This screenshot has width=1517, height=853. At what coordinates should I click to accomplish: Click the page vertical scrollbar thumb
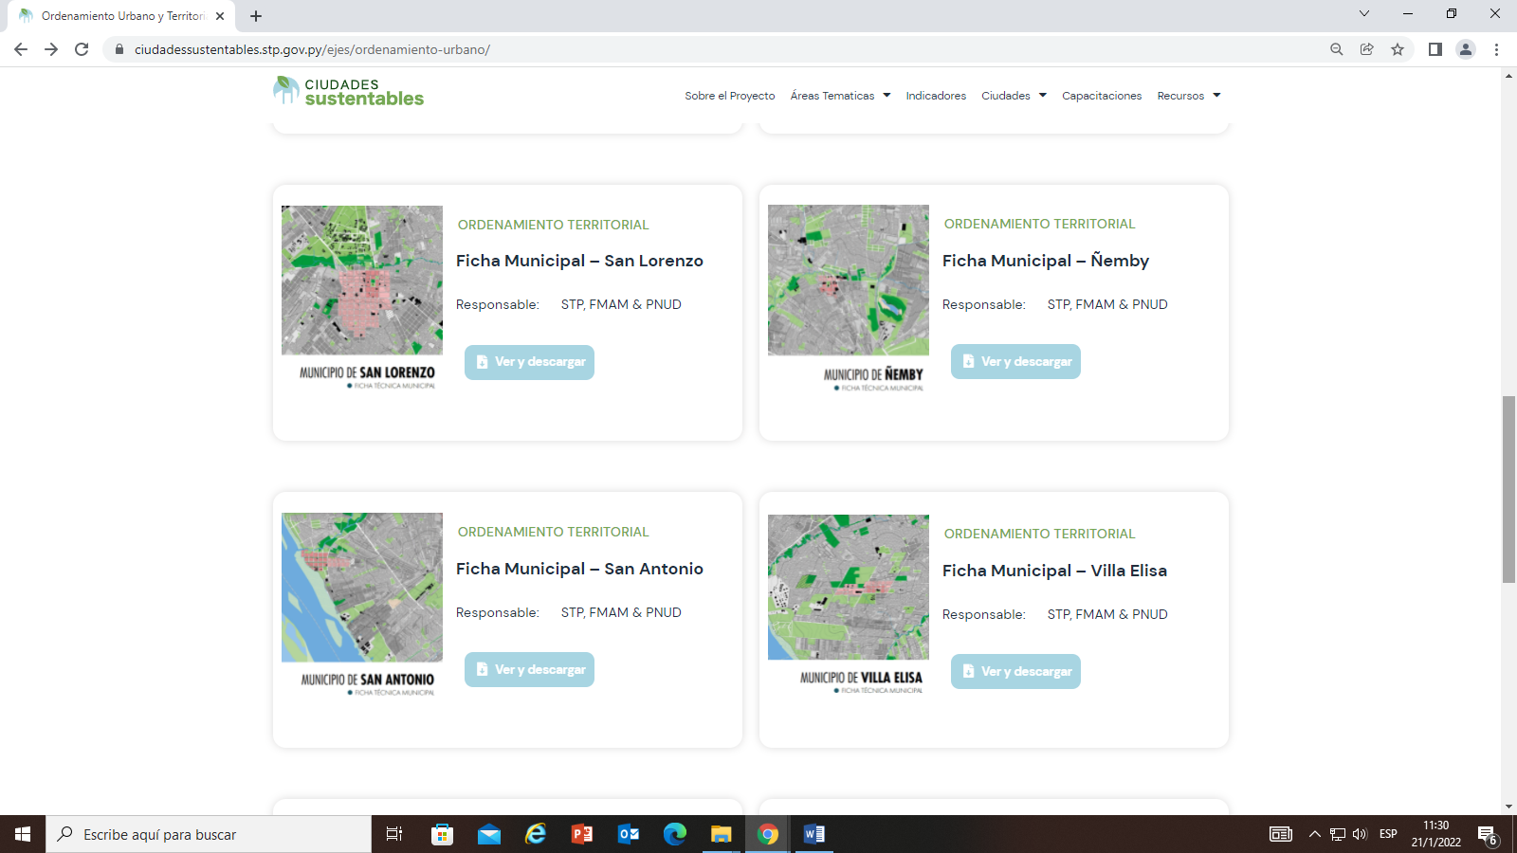coord(1508,488)
